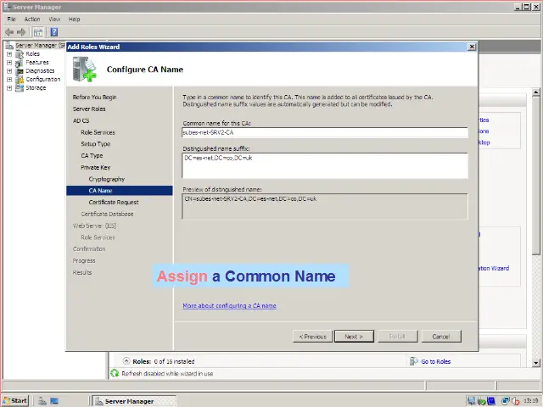Open the Action menu
The width and height of the screenshot is (543, 407).
[x=32, y=19]
